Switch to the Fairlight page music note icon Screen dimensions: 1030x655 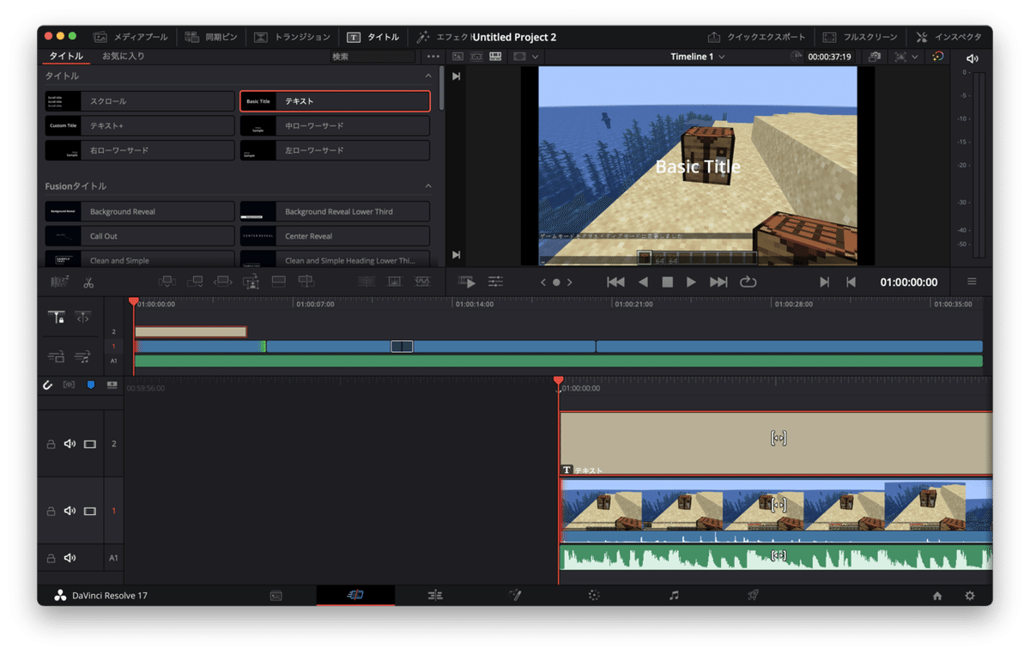674,595
